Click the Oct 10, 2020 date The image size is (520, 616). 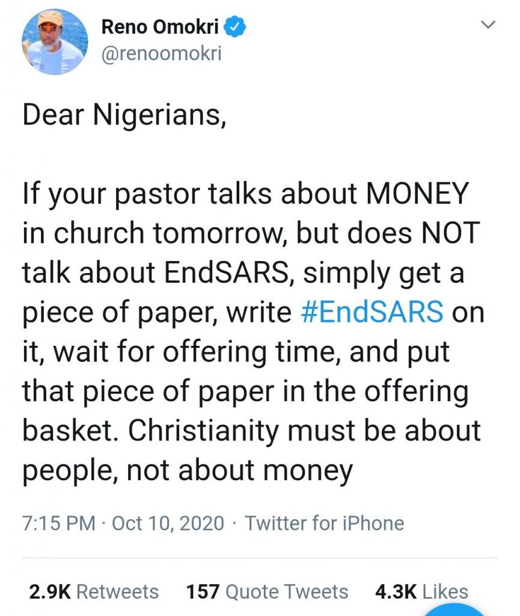pos(168,523)
